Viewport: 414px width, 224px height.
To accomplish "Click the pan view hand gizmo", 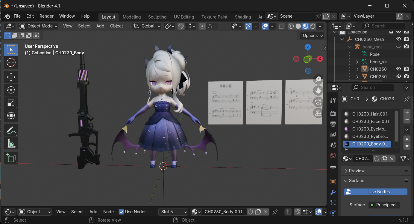I will tap(318, 90).
